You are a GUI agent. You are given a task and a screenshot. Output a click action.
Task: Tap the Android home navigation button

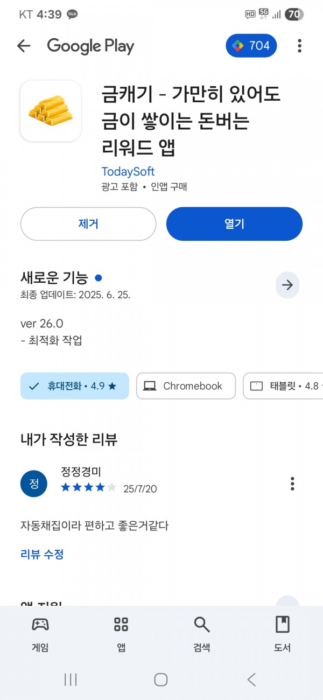(161, 680)
